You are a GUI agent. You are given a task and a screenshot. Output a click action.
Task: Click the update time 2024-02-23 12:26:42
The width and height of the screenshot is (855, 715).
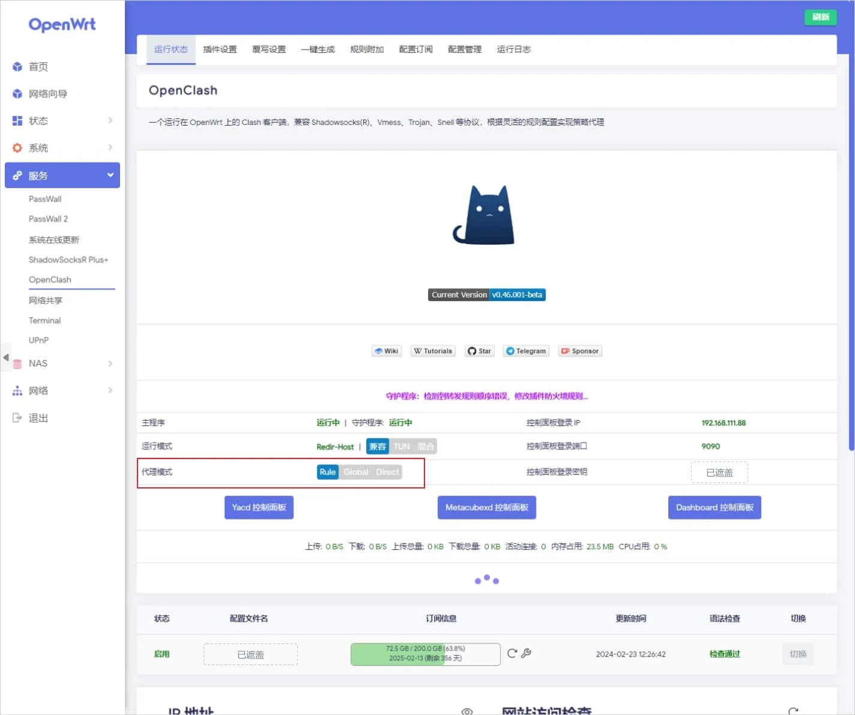(630, 654)
